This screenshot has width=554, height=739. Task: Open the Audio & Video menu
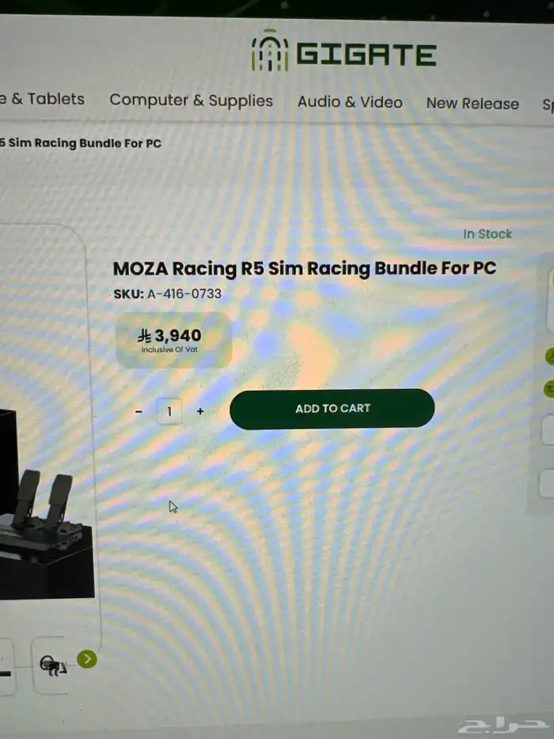[350, 102]
